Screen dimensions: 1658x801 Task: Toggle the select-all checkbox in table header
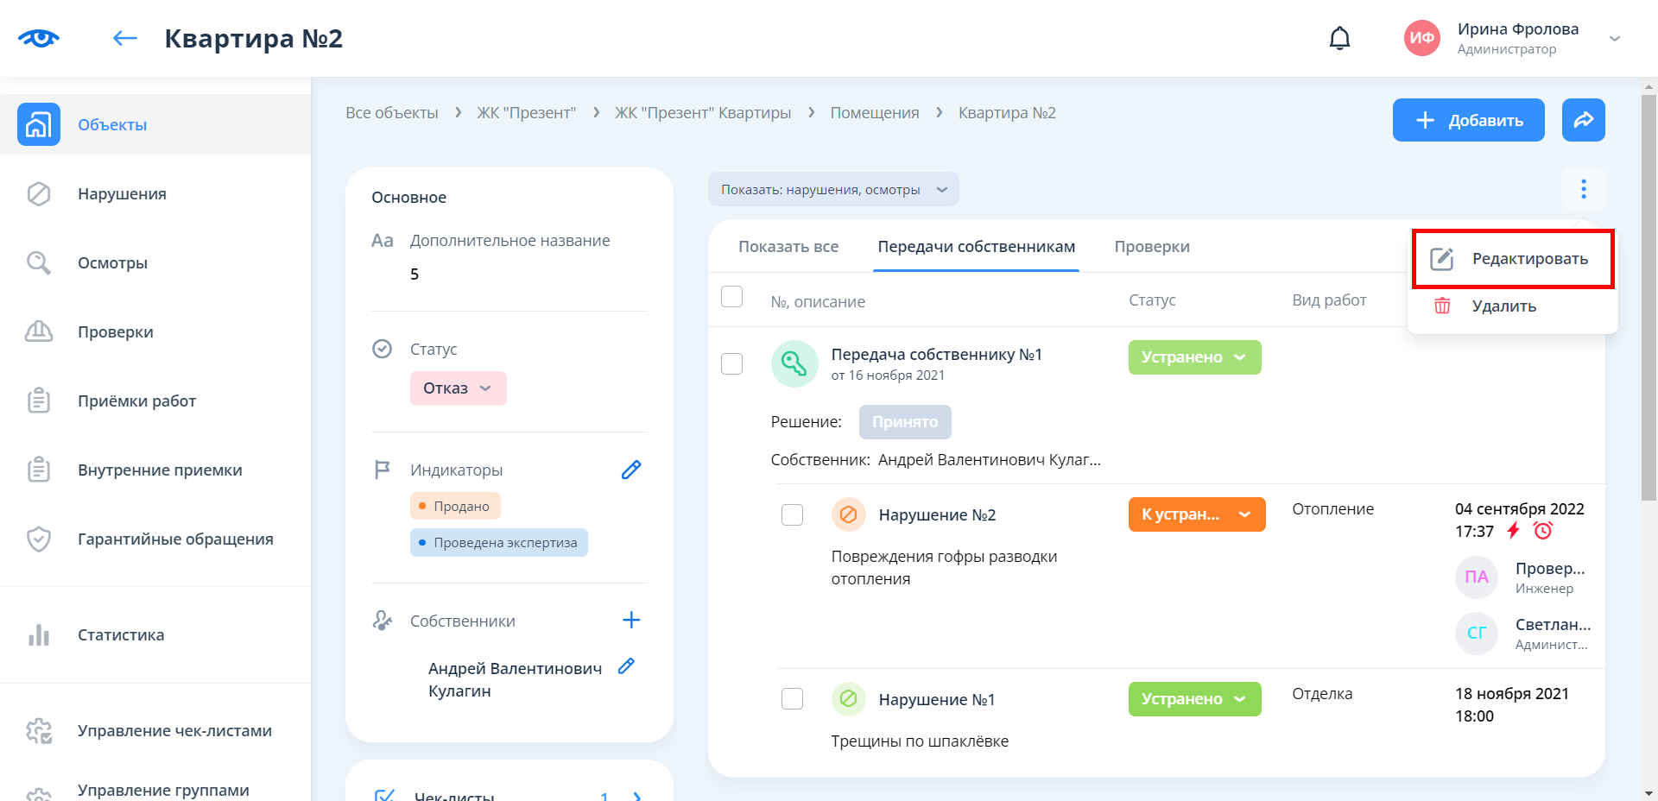click(x=731, y=297)
